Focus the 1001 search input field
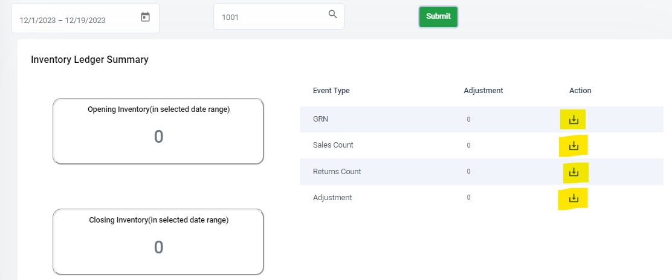 279,17
